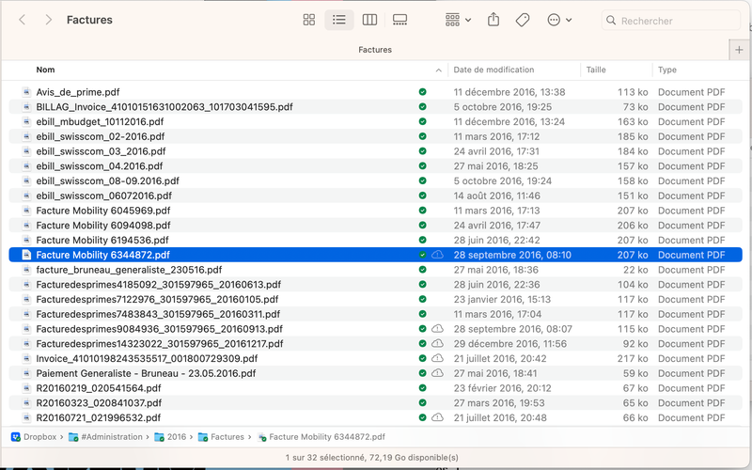
Task: Open the group-by options dropdown
Action: pyautogui.click(x=458, y=20)
